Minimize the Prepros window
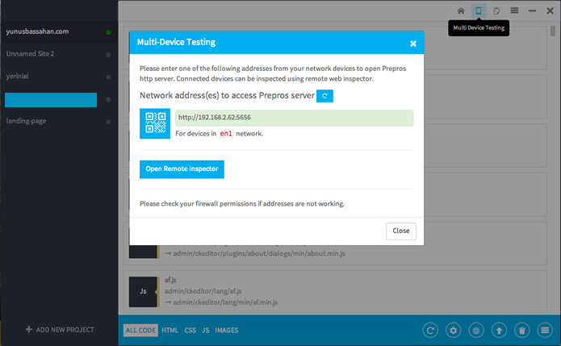Screen dimensions: 561x346 tap(533, 11)
